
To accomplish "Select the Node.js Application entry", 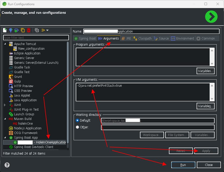I will [28, 128].
